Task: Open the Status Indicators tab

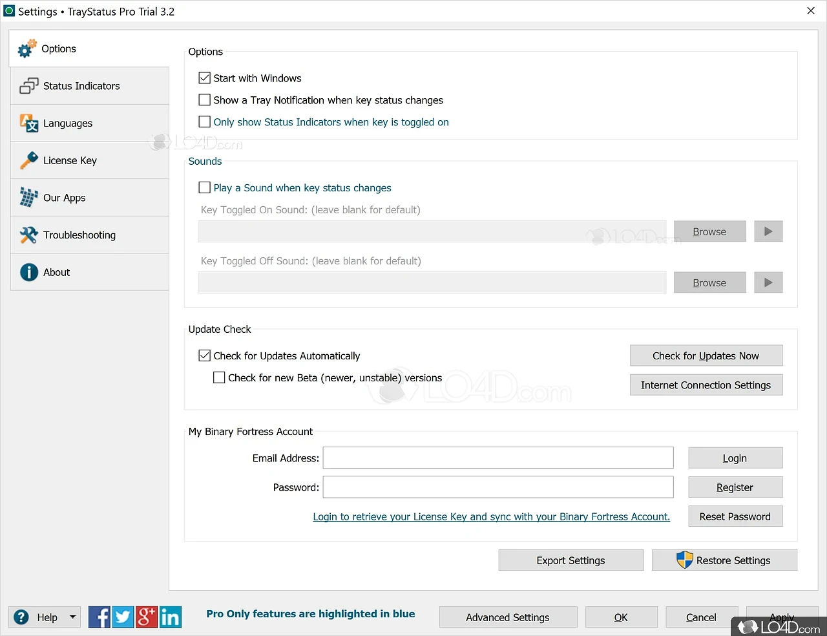Action: tap(90, 86)
